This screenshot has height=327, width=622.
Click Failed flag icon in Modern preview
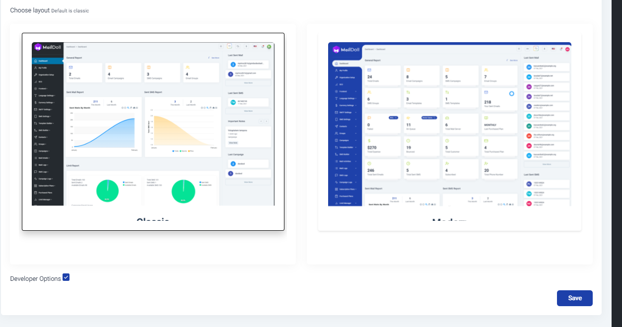point(369,118)
